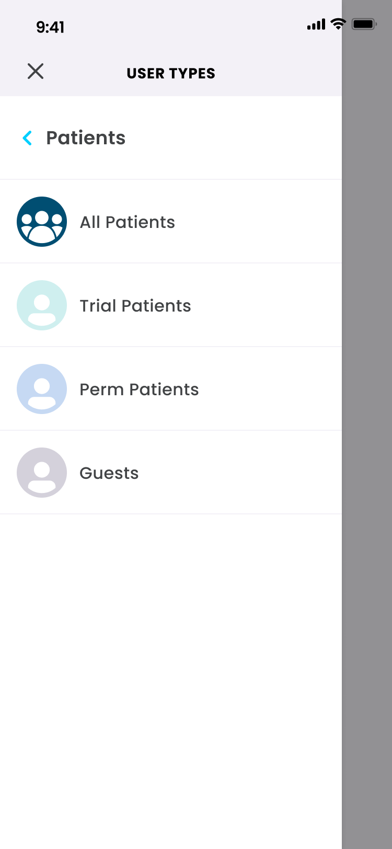The height and width of the screenshot is (849, 392).
Task: Choose the Trial Patients text entry
Action: click(x=135, y=306)
